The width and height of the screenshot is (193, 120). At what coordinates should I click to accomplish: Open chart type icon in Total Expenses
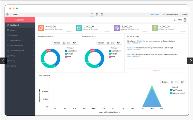coord(172,82)
